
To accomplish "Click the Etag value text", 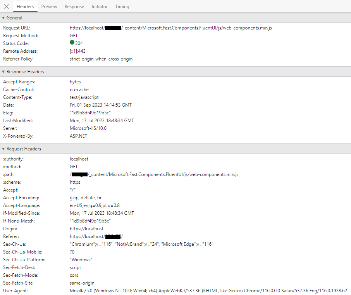I will [90, 112].
